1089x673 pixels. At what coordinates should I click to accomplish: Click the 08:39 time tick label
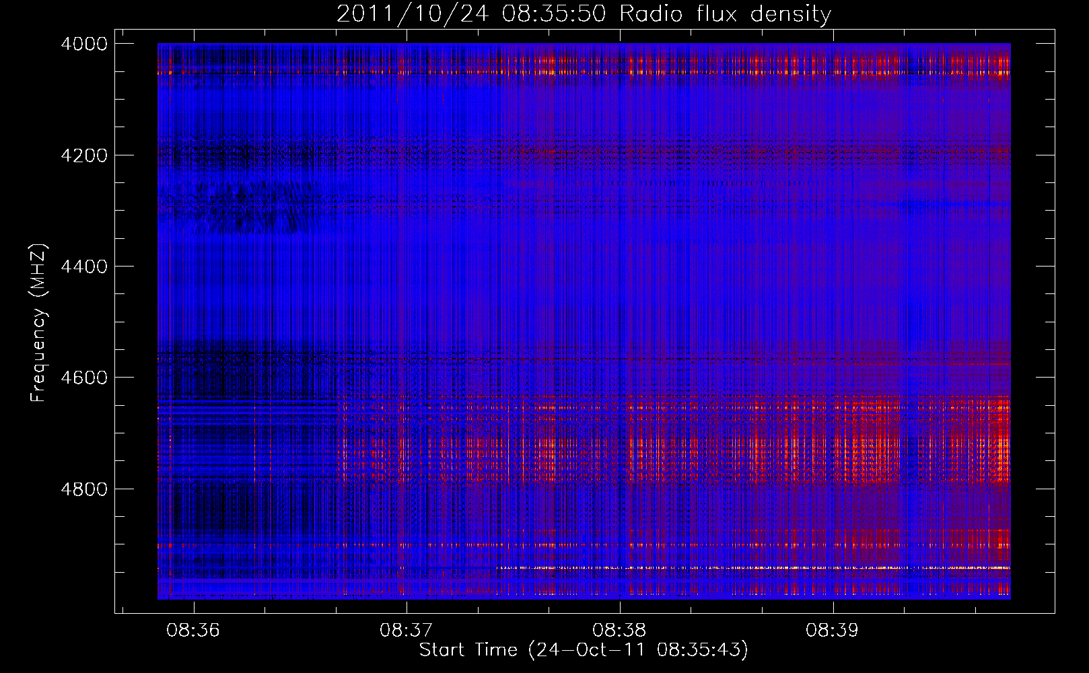point(832,631)
